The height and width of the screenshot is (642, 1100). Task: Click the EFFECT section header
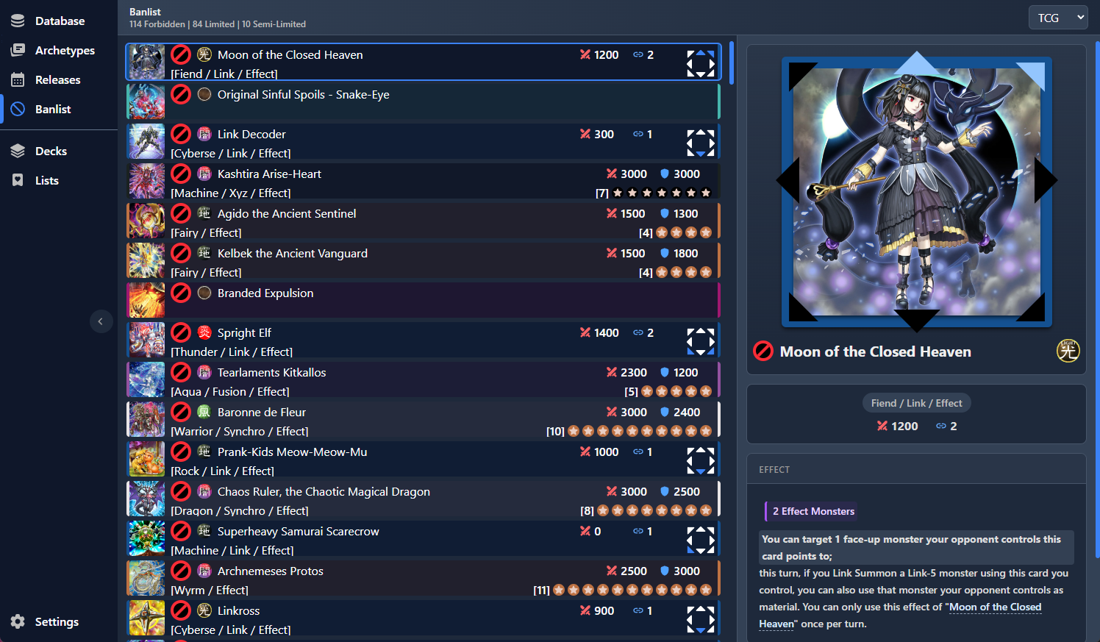point(774,469)
